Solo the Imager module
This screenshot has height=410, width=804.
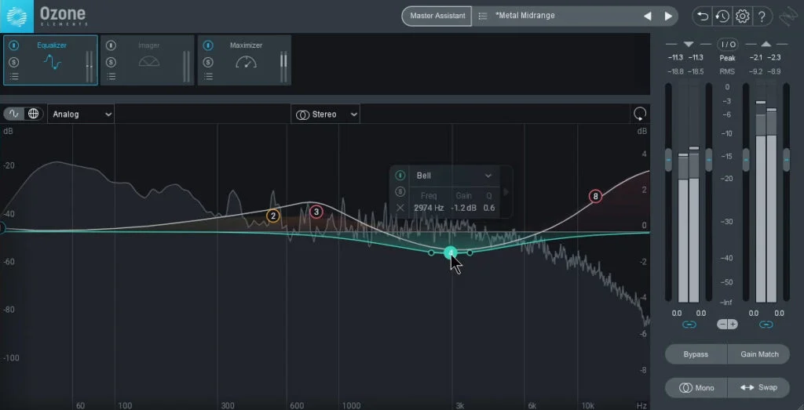pyautogui.click(x=111, y=63)
